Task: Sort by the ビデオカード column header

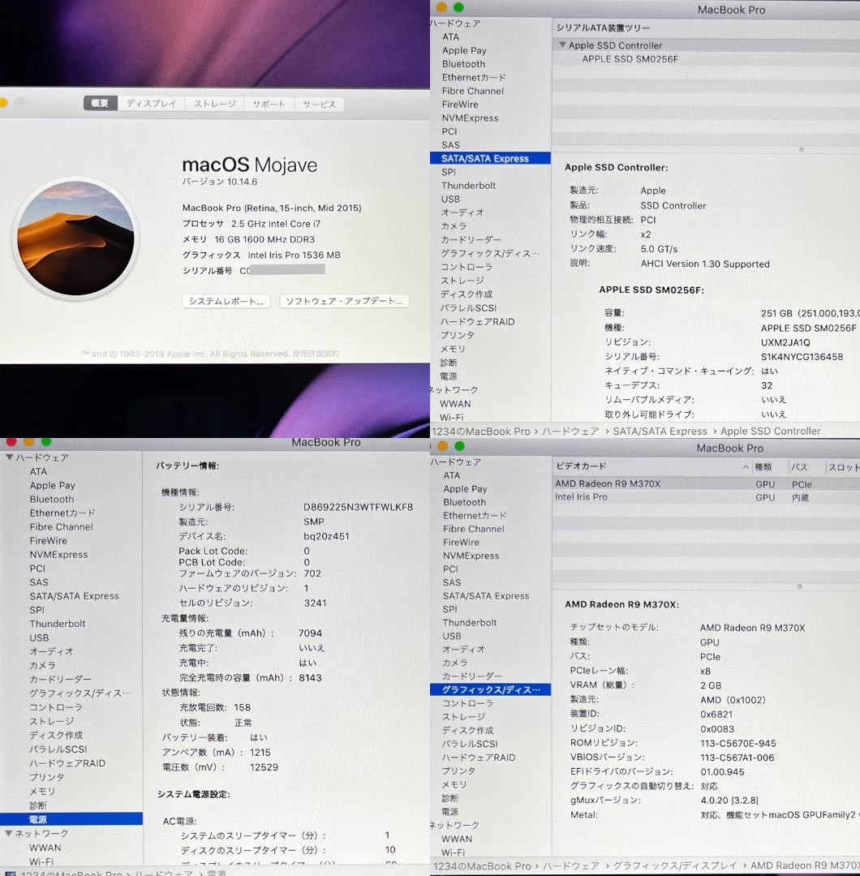Action: click(581, 466)
